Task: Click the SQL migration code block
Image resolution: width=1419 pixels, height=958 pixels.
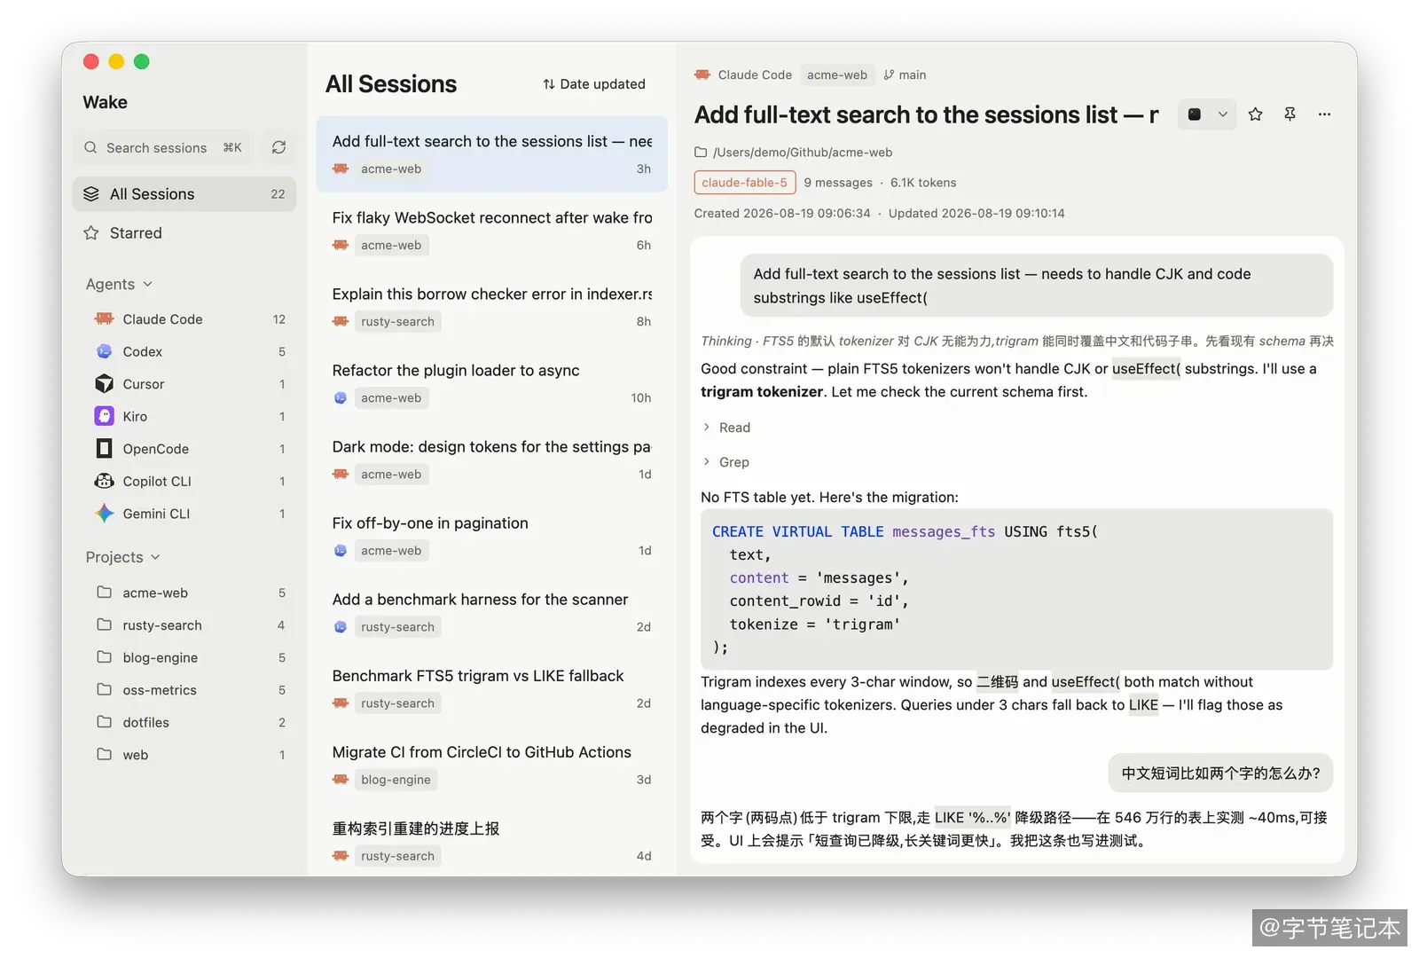Action: coord(1016,589)
